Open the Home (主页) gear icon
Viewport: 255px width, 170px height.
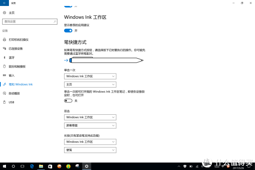click(5, 12)
